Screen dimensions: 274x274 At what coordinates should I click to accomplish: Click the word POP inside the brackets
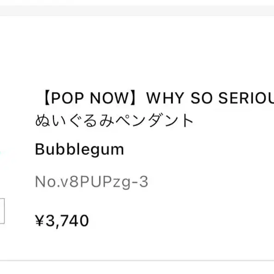(67, 98)
